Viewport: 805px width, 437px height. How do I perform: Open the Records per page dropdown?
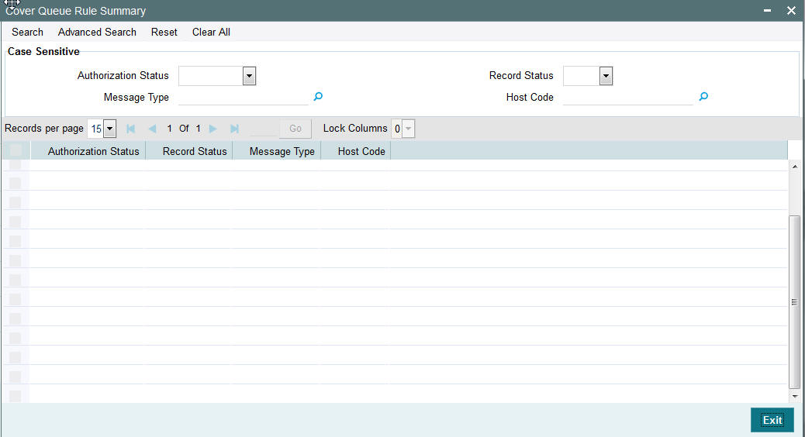tap(109, 129)
